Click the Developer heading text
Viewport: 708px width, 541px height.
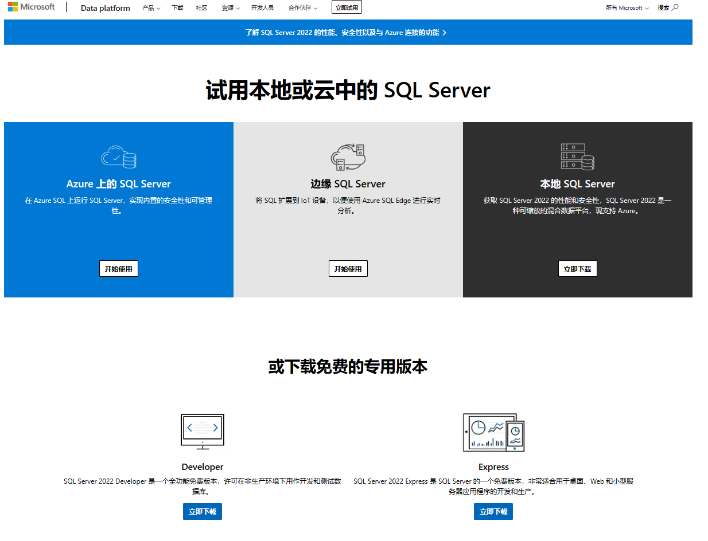(x=203, y=467)
